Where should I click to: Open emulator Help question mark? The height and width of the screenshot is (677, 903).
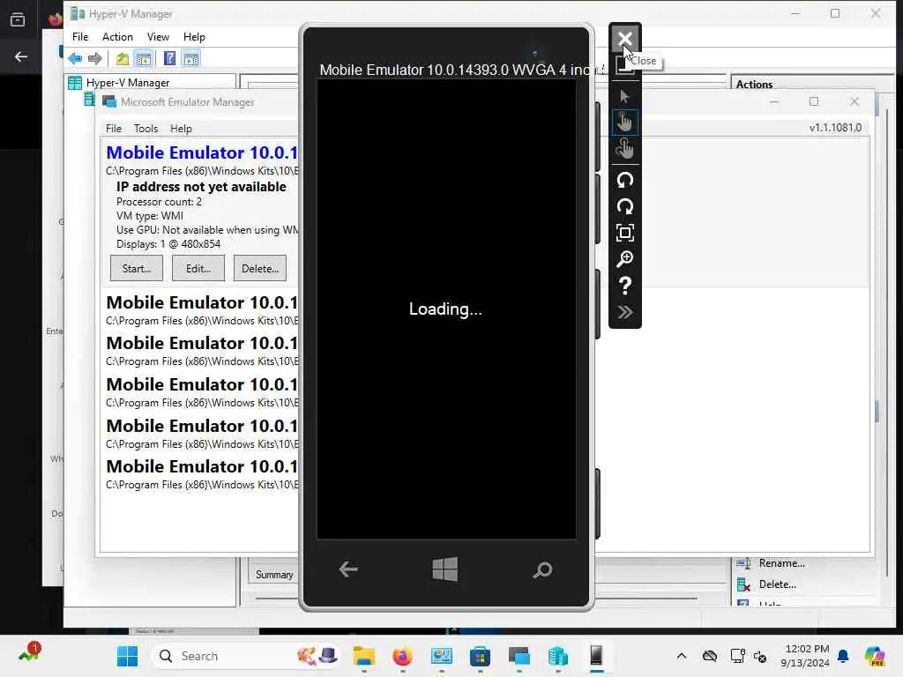(x=625, y=286)
